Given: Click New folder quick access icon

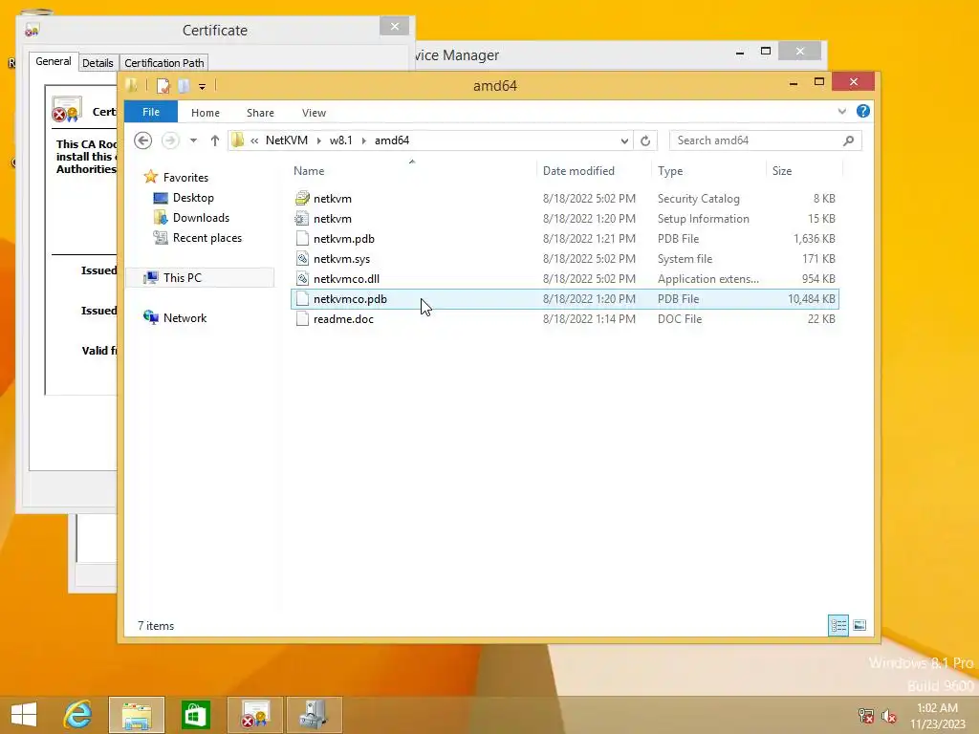Looking at the screenshot, I should click(184, 85).
